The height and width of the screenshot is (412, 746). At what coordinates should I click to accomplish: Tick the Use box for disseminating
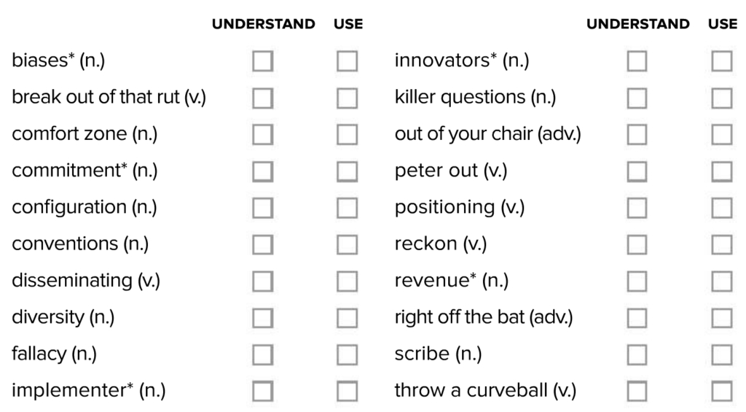(x=347, y=281)
